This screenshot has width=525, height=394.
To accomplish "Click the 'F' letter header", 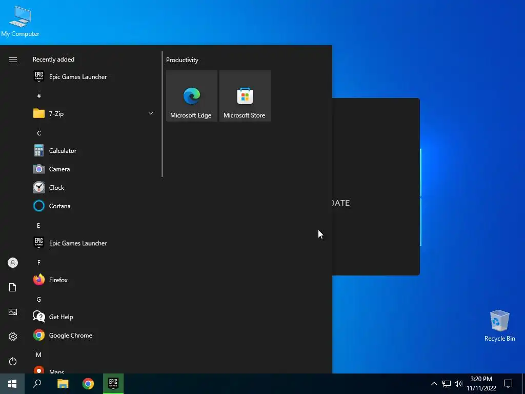I will pyautogui.click(x=39, y=262).
